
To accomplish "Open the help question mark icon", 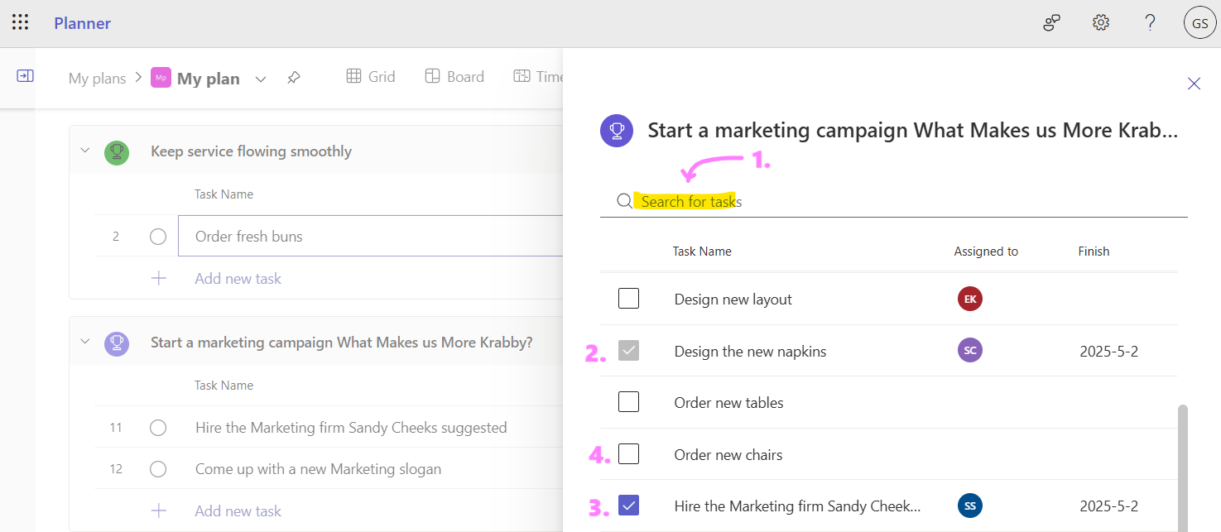I will tap(1150, 23).
